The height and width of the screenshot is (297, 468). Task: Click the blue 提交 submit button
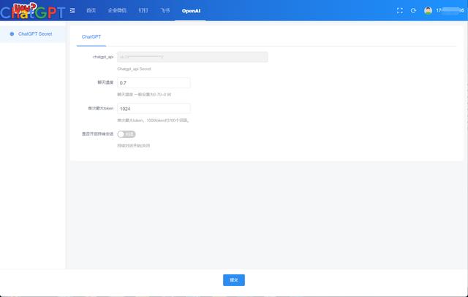[234, 280]
